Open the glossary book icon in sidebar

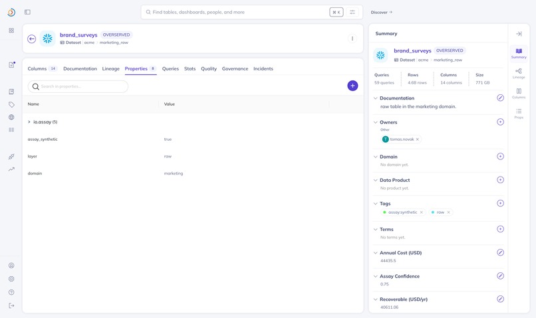click(11, 92)
